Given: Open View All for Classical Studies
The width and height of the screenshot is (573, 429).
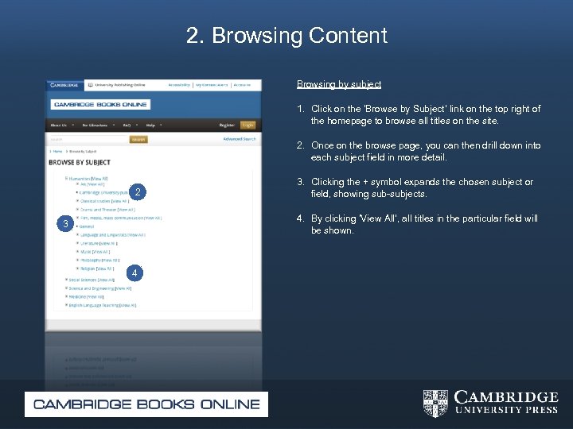Looking at the screenshot, I should [120, 201].
